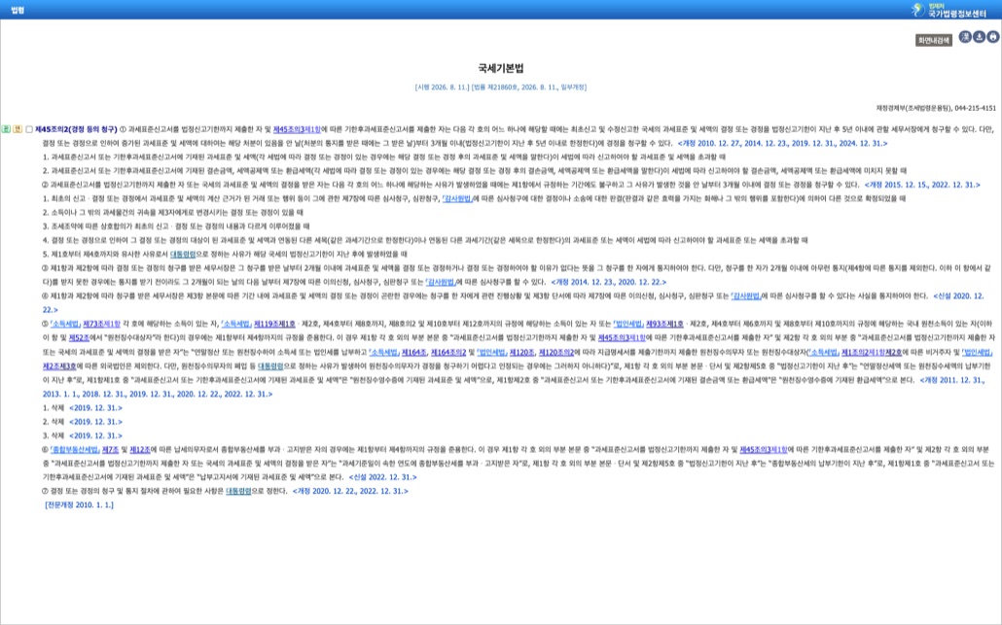
Task: Click 재정경제부(조세법령운용팀), 044-215-4151 text
Action: coord(936,109)
